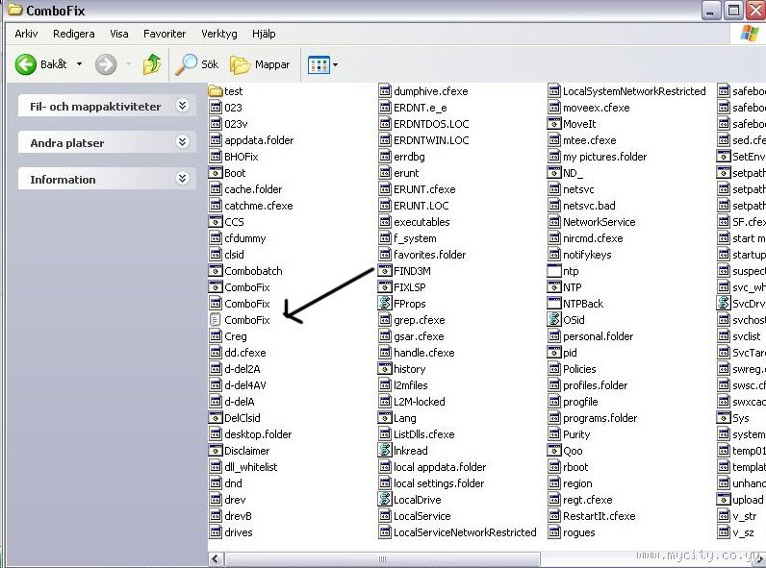Minimize the ComboFix window
Screen dimensions: 766x568
click(x=711, y=11)
